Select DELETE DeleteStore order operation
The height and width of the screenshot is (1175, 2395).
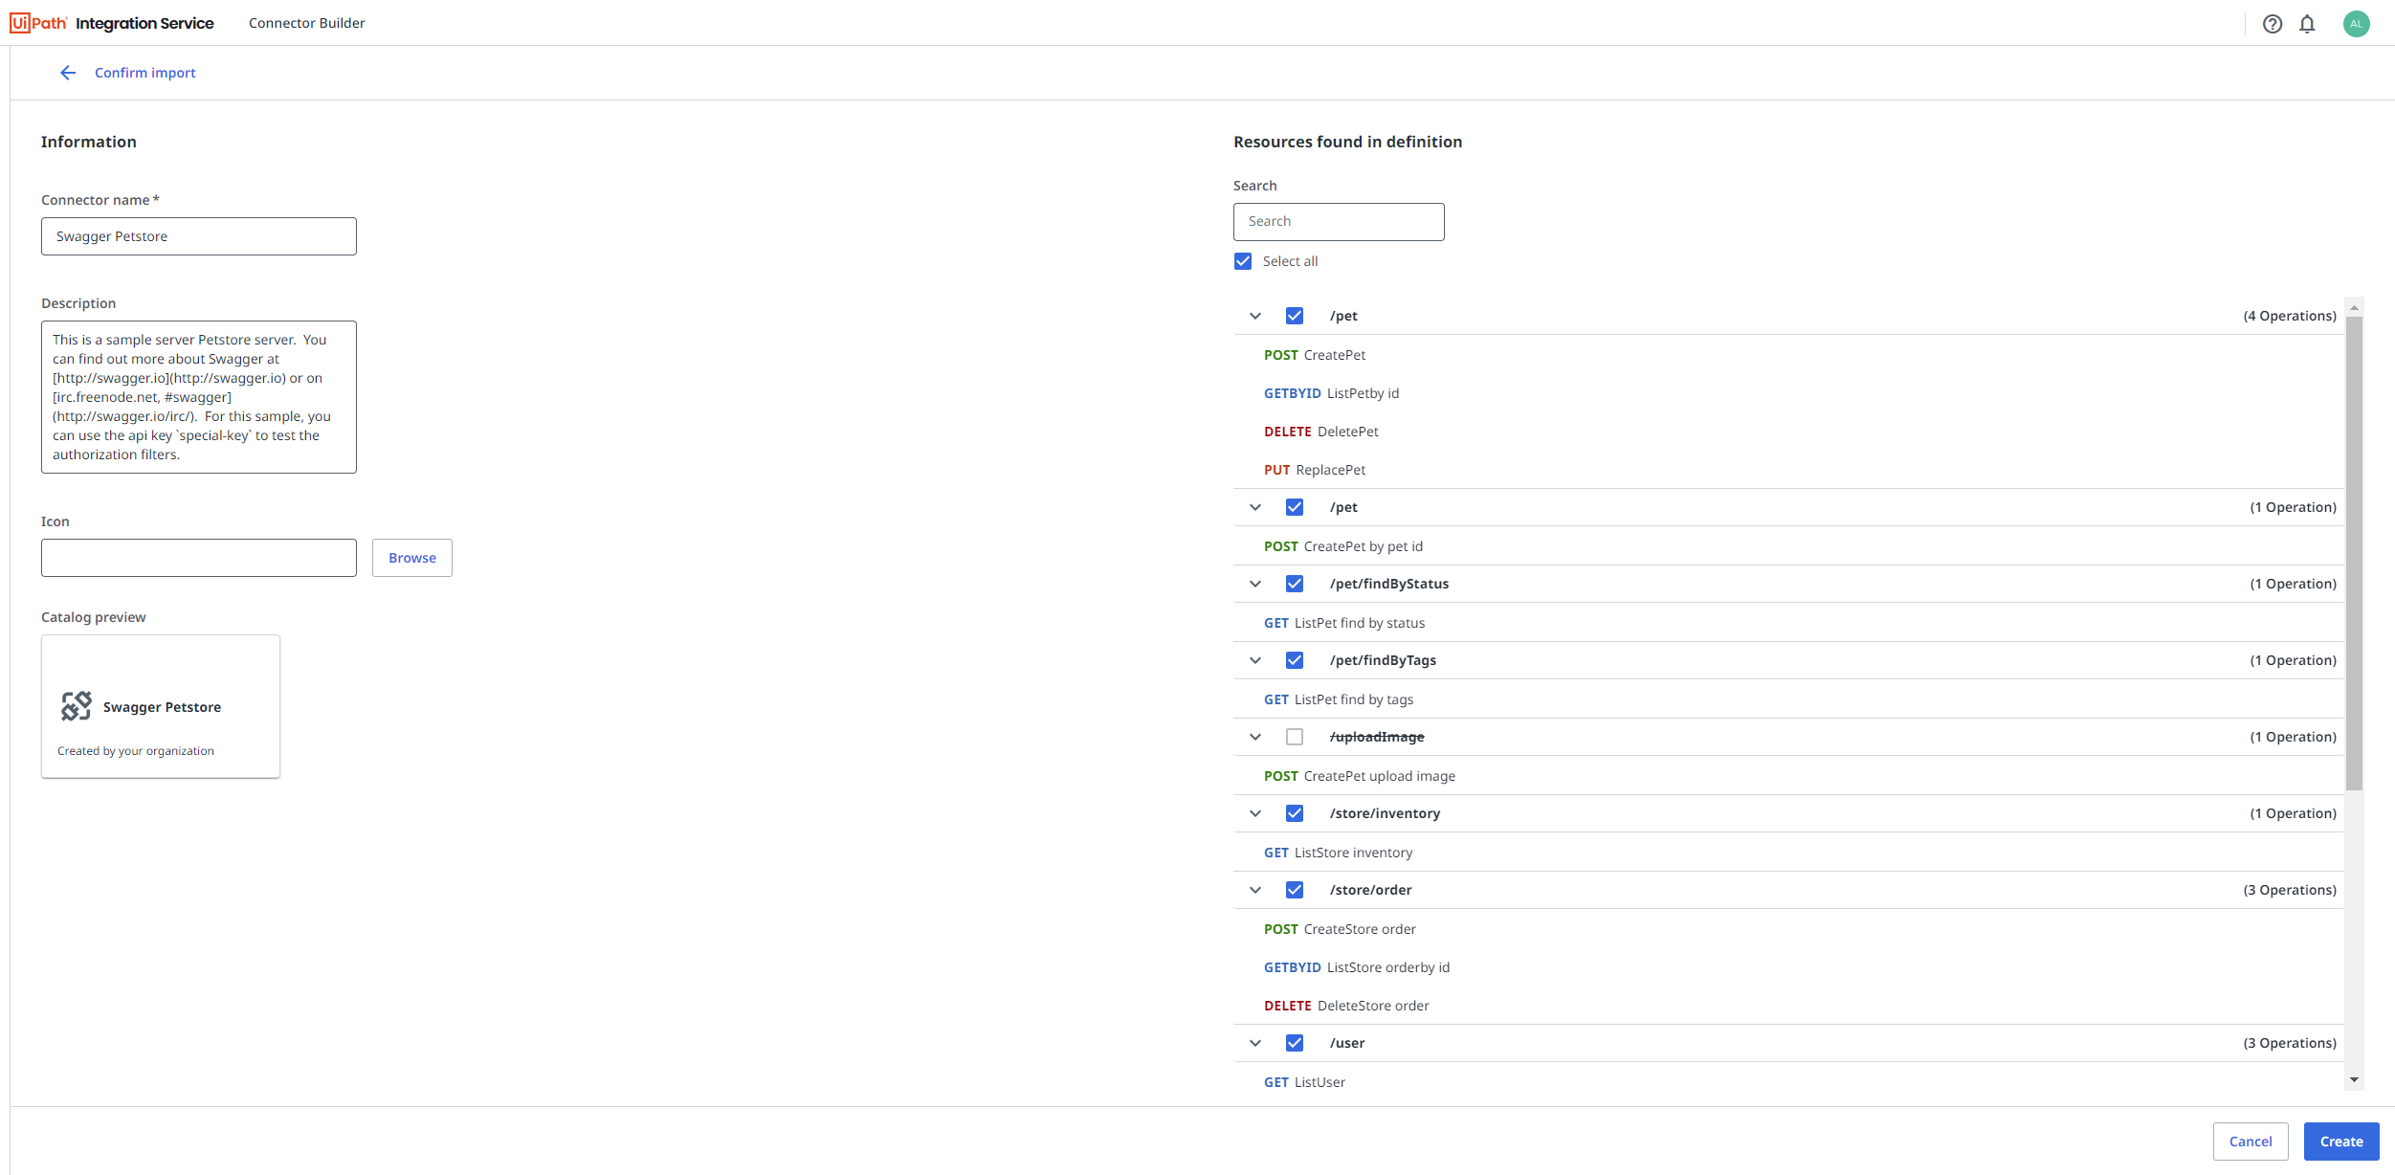pyautogui.click(x=1346, y=1006)
